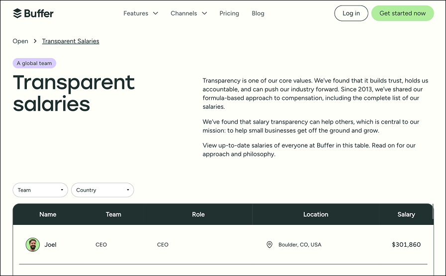
Task: Click the location pin icon
Action: click(269, 245)
